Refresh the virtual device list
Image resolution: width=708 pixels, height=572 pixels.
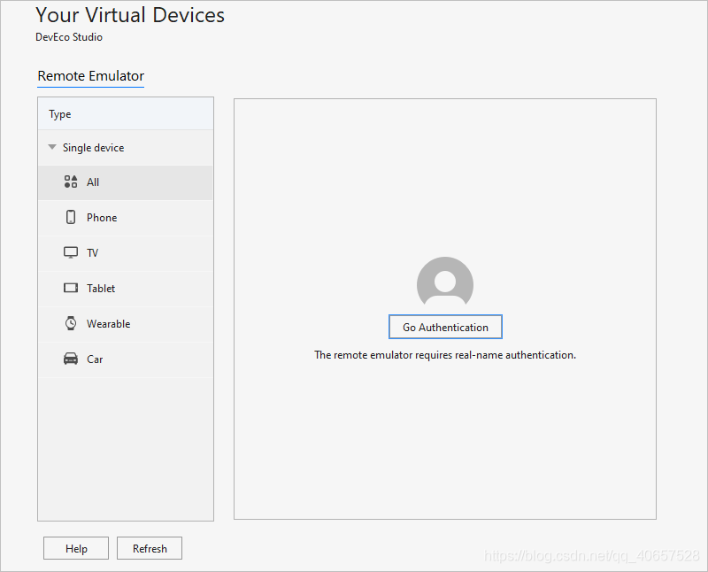(150, 548)
